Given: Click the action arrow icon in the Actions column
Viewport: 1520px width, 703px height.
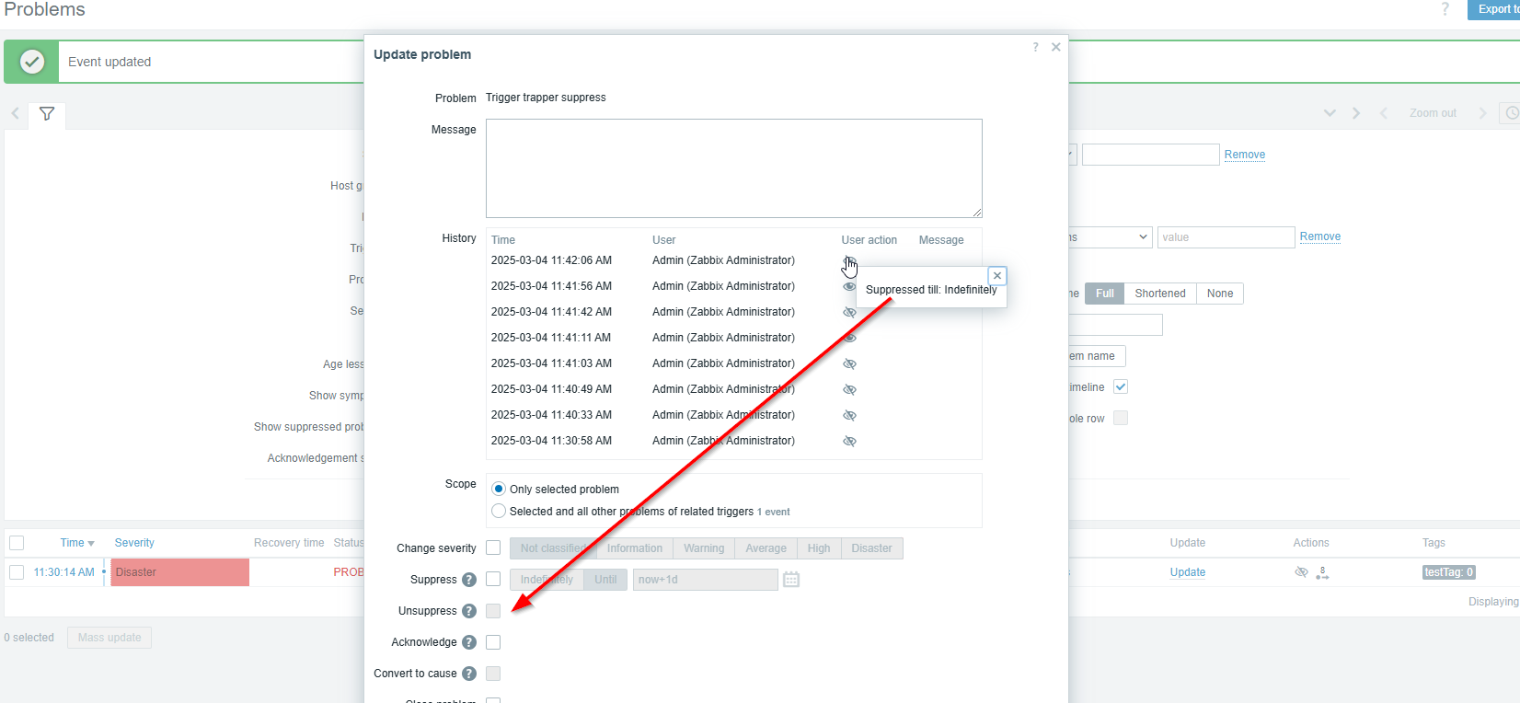Looking at the screenshot, I should [1322, 572].
